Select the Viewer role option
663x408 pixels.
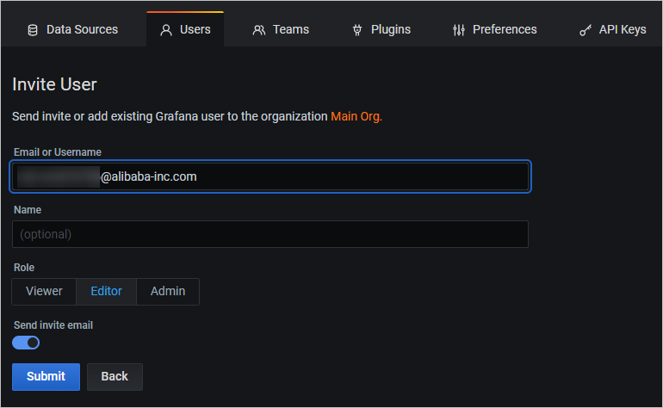(x=44, y=291)
